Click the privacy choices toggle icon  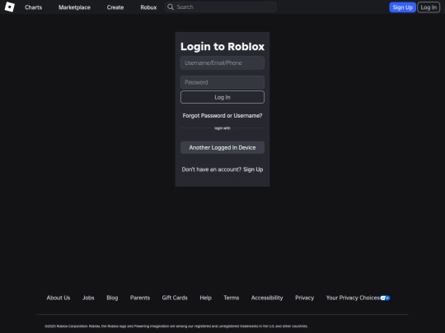pyautogui.click(x=385, y=298)
